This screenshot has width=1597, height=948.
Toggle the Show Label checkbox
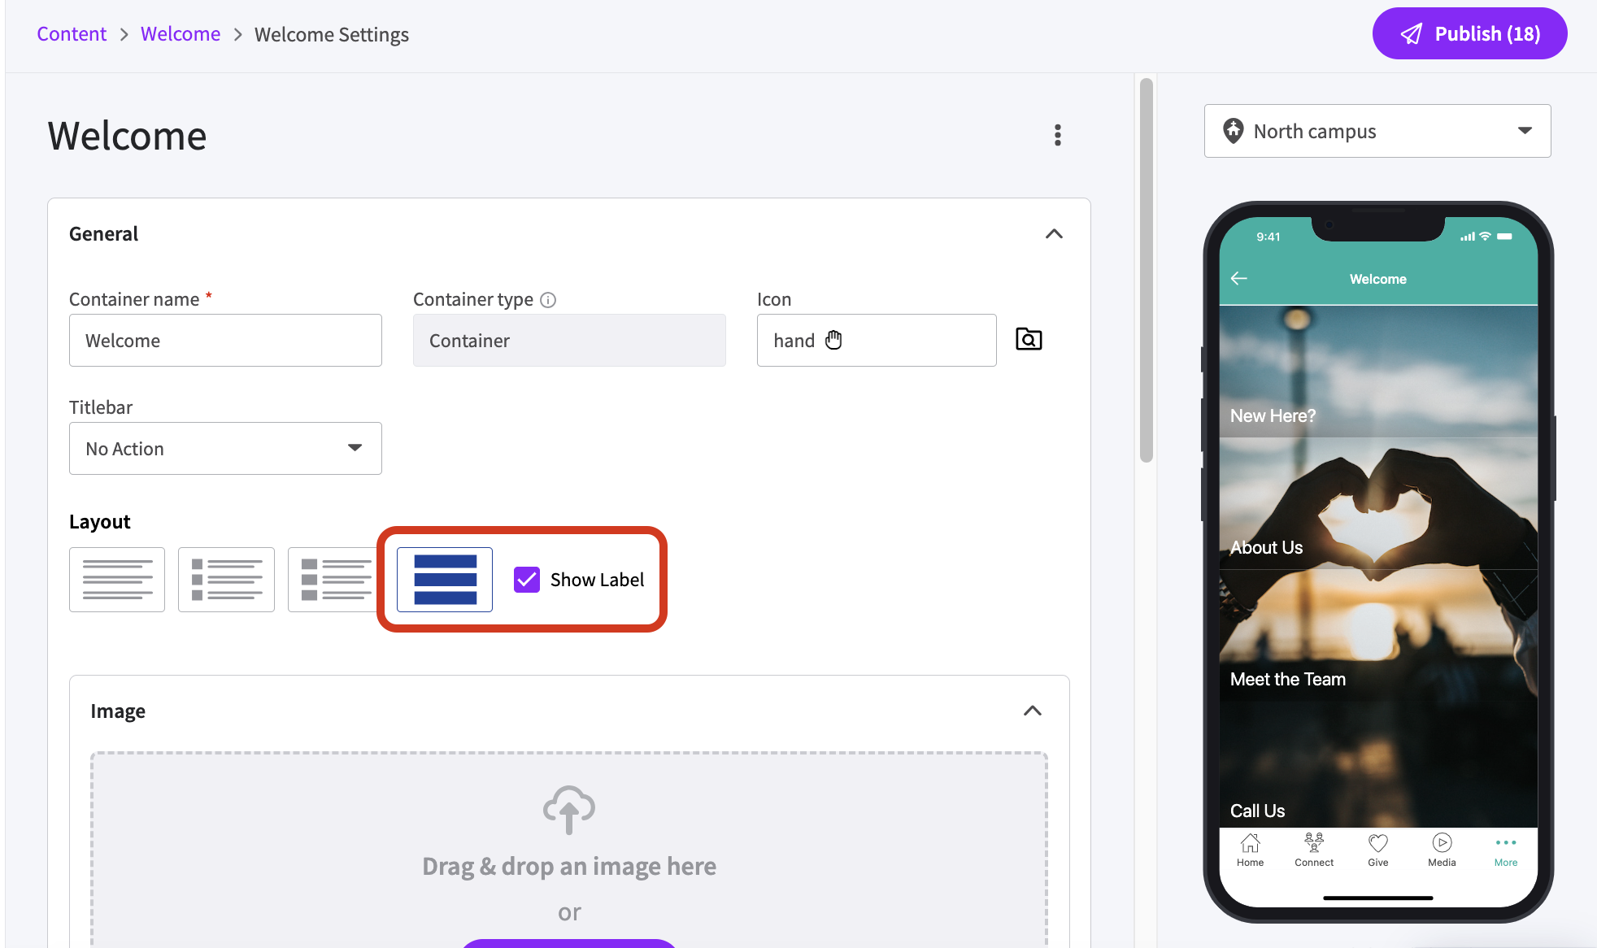[x=527, y=580]
